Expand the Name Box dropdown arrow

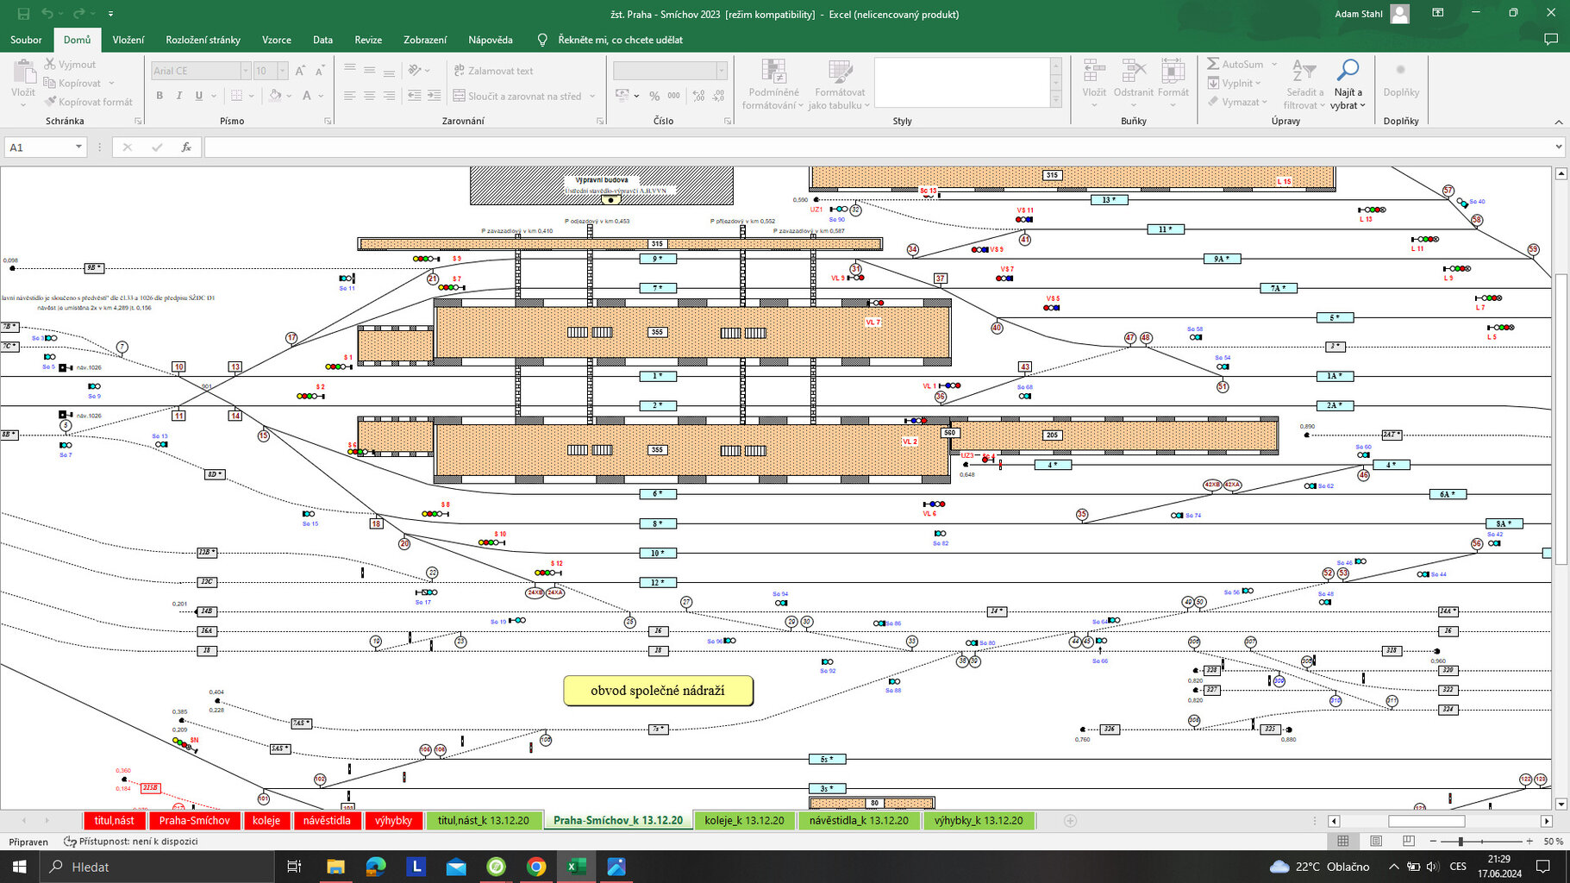click(x=78, y=147)
